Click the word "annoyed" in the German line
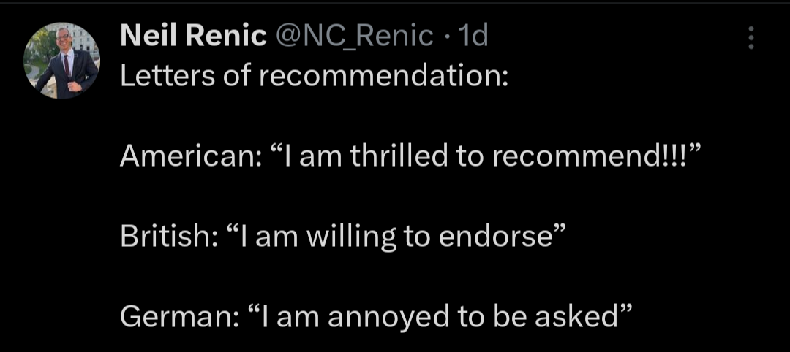This screenshot has height=352, width=790. [x=393, y=318]
